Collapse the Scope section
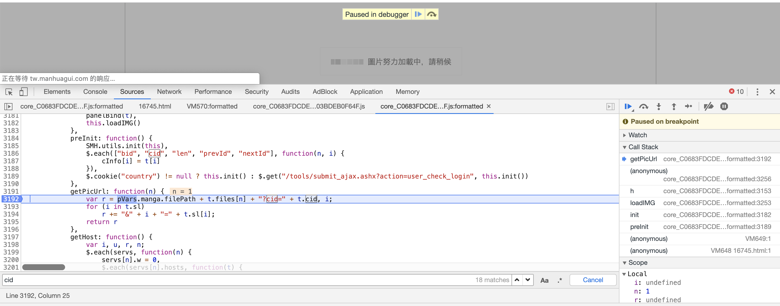 (x=638, y=263)
